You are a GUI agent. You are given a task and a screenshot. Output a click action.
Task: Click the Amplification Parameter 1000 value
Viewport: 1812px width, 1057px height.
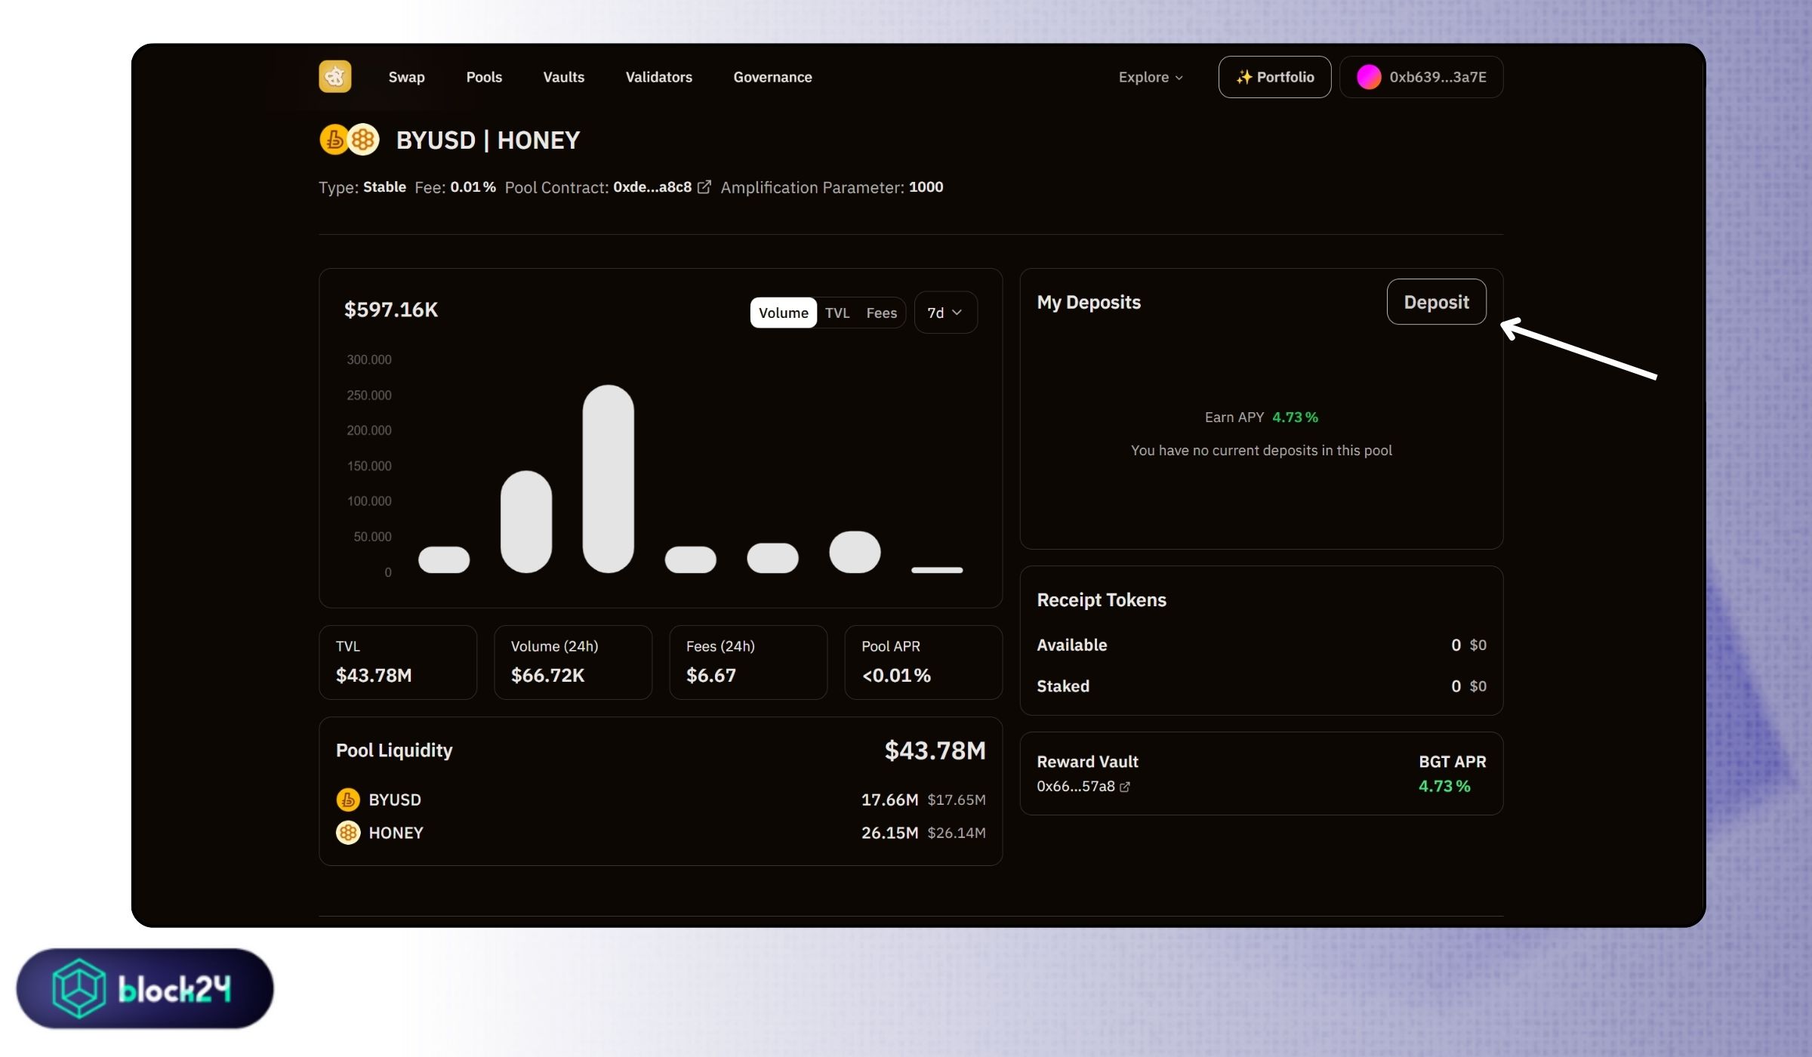[x=926, y=187]
